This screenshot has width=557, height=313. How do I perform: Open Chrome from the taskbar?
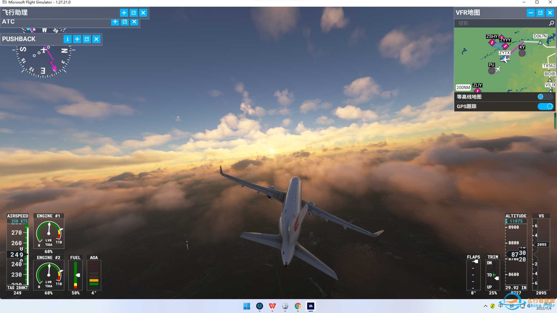click(298, 306)
